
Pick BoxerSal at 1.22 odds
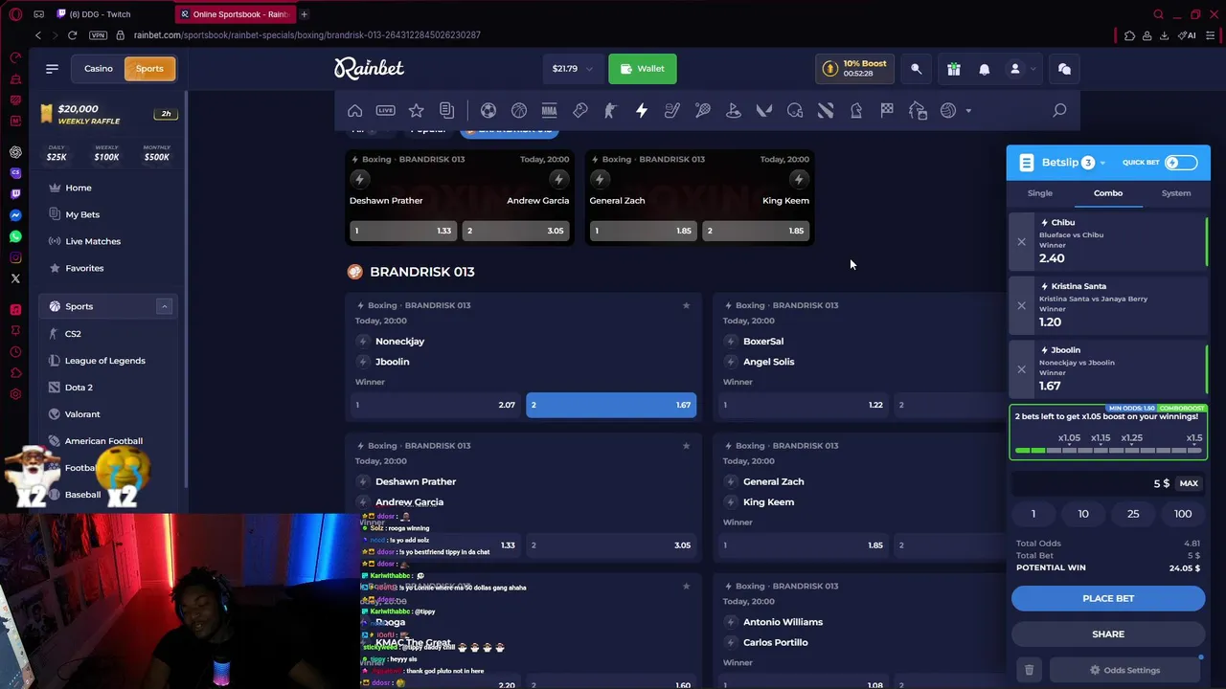tap(804, 405)
